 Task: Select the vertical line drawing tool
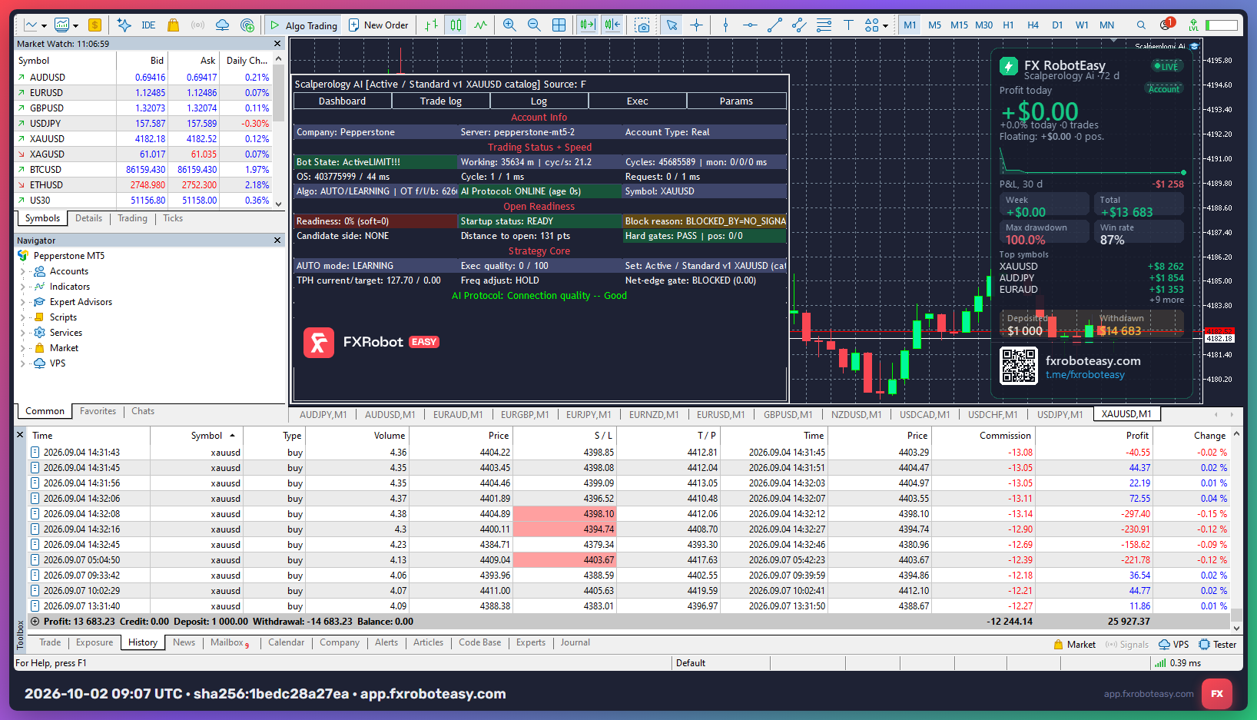pyautogui.click(x=725, y=25)
